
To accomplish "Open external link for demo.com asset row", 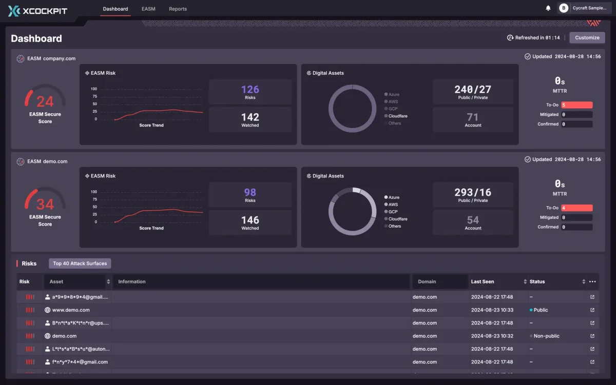I will pyautogui.click(x=592, y=336).
